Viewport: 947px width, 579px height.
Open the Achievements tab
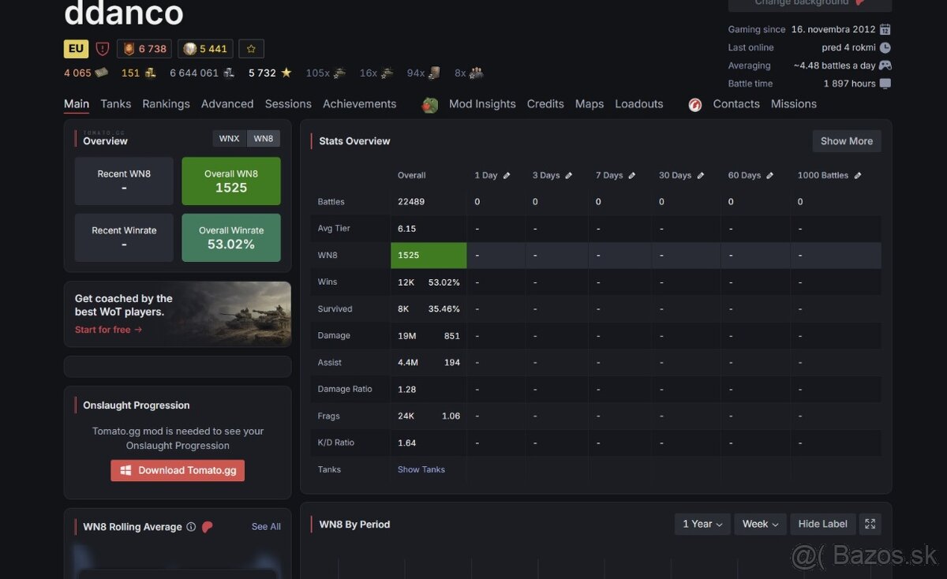359,104
